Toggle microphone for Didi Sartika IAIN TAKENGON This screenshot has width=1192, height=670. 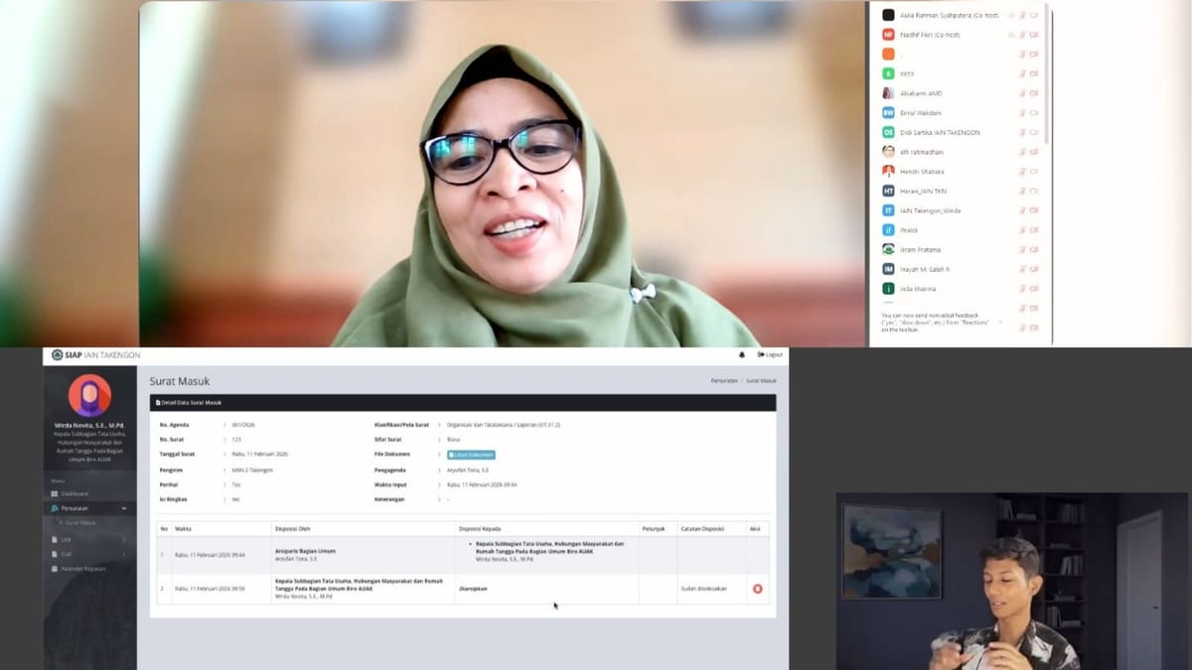point(1021,132)
